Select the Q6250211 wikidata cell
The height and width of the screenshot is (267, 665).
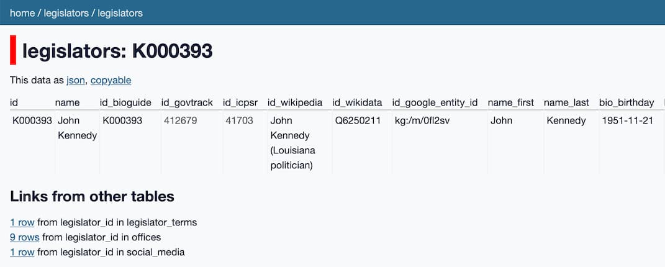(358, 120)
